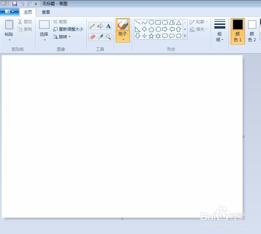This screenshot has height=234, width=261.
Task: Select the Pencil tool
Action: tap(92, 26)
